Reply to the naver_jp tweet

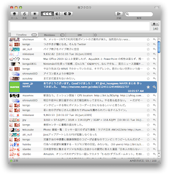(x=154, y=87)
